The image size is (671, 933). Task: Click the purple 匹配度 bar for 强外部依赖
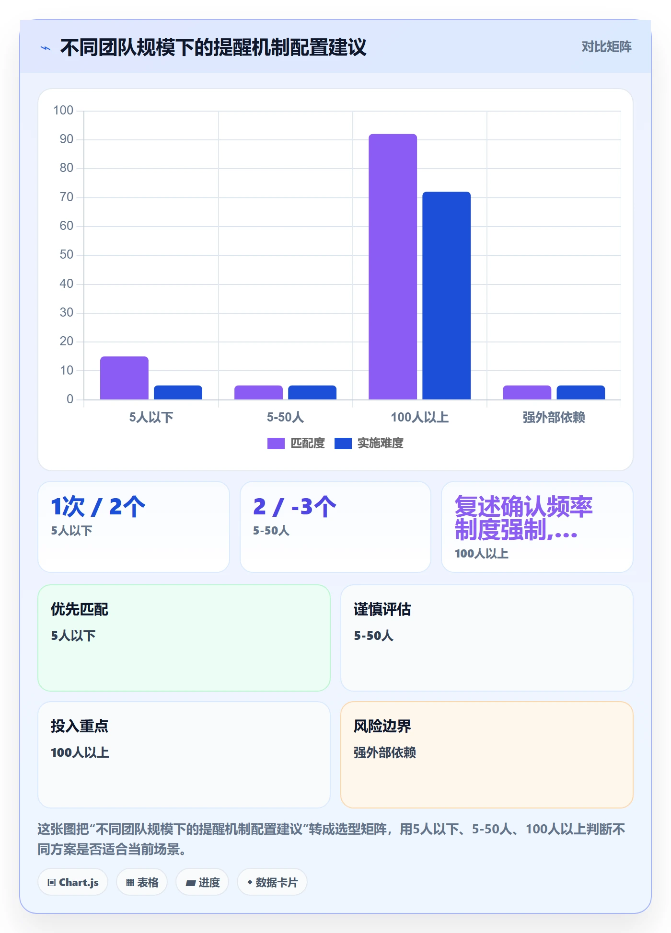pyautogui.click(x=527, y=392)
